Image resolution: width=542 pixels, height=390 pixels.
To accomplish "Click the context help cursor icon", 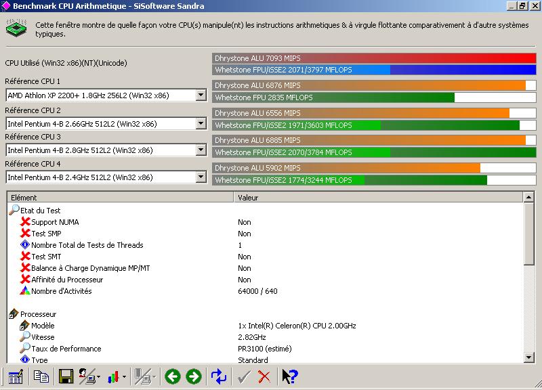I will click(x=290, y=376).
